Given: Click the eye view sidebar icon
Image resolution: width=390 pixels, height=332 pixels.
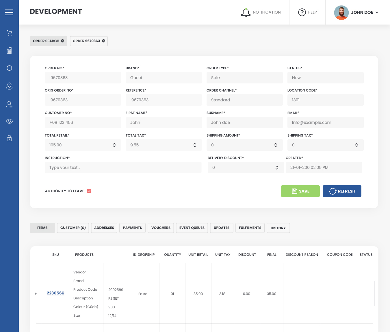Looking at the screenshot, I should (9, 121).
